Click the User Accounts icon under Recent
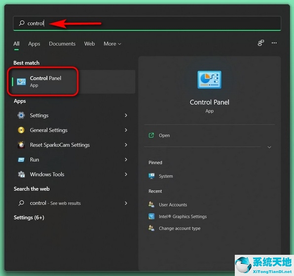 [x=151, y=205]
